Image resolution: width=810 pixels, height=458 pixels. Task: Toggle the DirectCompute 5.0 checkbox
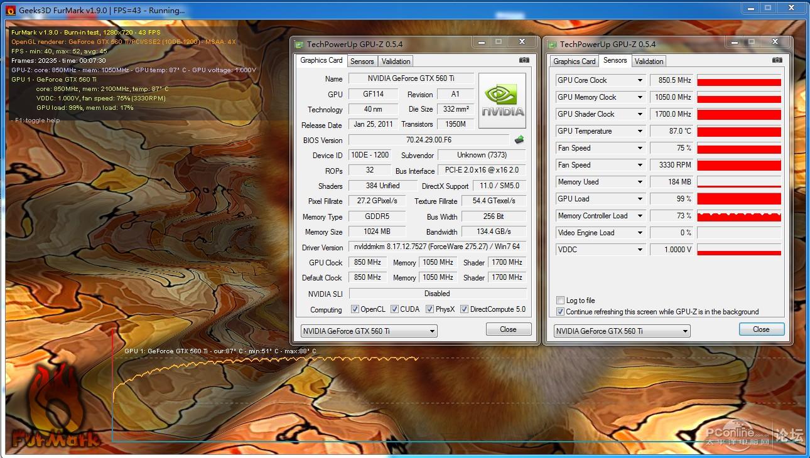click(464, 309)
